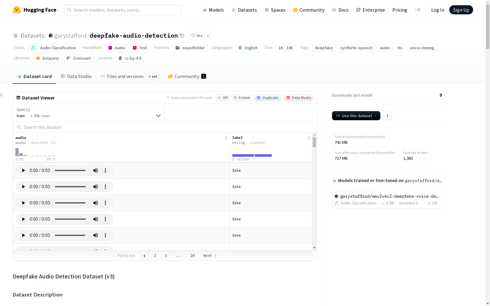Click the Audio Classification task tag
This screenshot has height=306, width=490.
pos(53,48)
